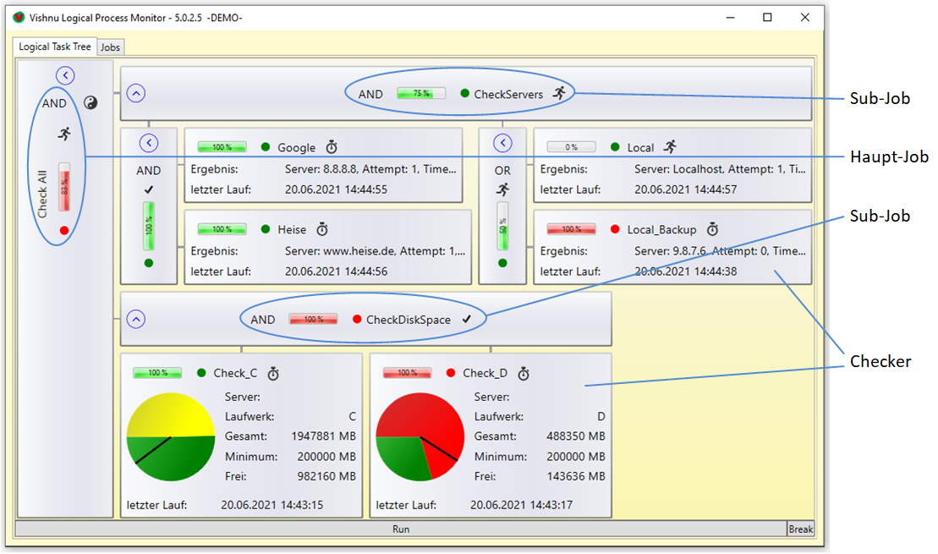Click the red status dot of Local_Backup
This screenshot has width=938, height=554.
point(615,229)
